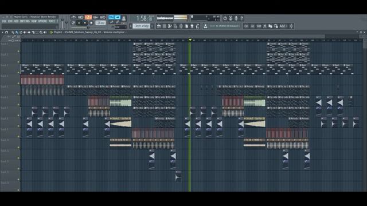Click the playlist horizontal scroll bar

[x=173, y=37]
